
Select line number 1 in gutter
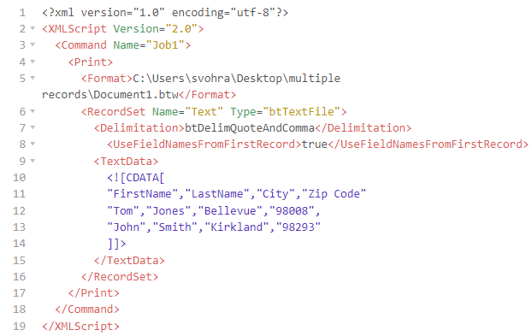[x=22, y=13]
